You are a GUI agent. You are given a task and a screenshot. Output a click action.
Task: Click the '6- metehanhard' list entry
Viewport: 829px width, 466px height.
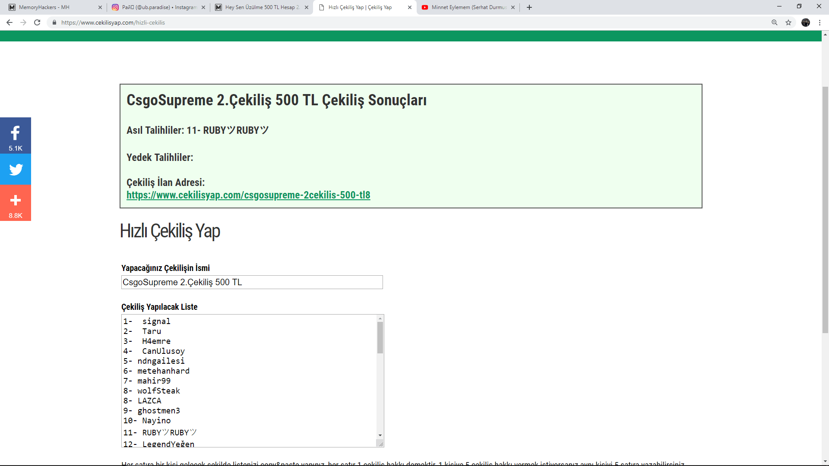tap(156, 371)
